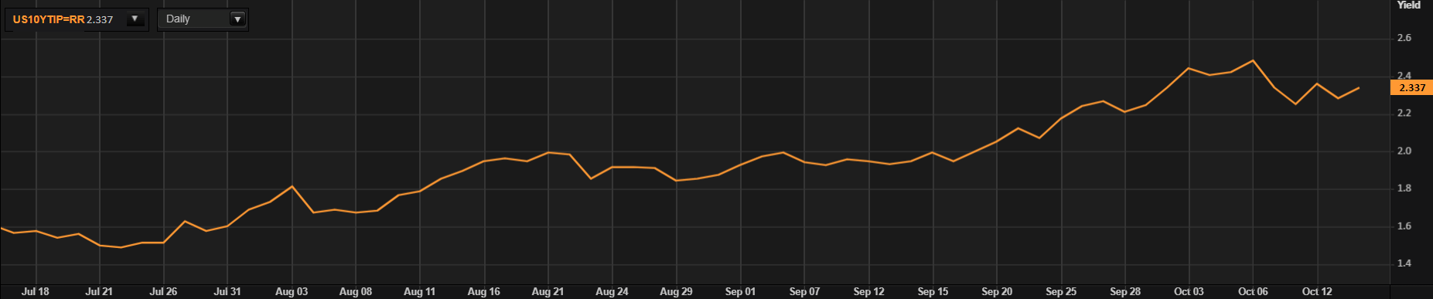Select the Sep 28 date marker

pos(1125,291)
